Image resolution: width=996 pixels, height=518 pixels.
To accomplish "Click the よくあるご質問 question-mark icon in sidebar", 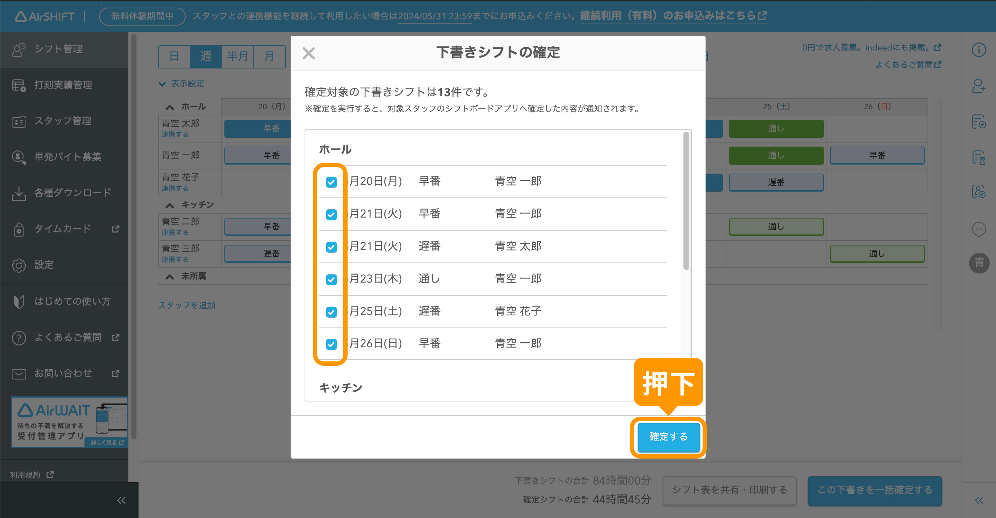I will click(19, 338).
